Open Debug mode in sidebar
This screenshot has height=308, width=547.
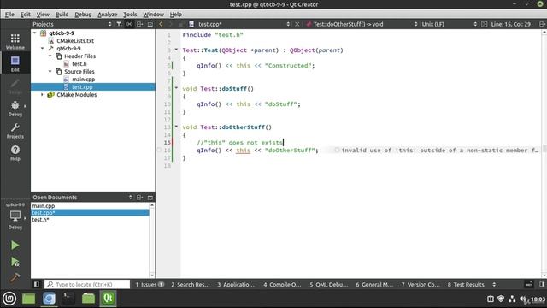tap(15, 109)
